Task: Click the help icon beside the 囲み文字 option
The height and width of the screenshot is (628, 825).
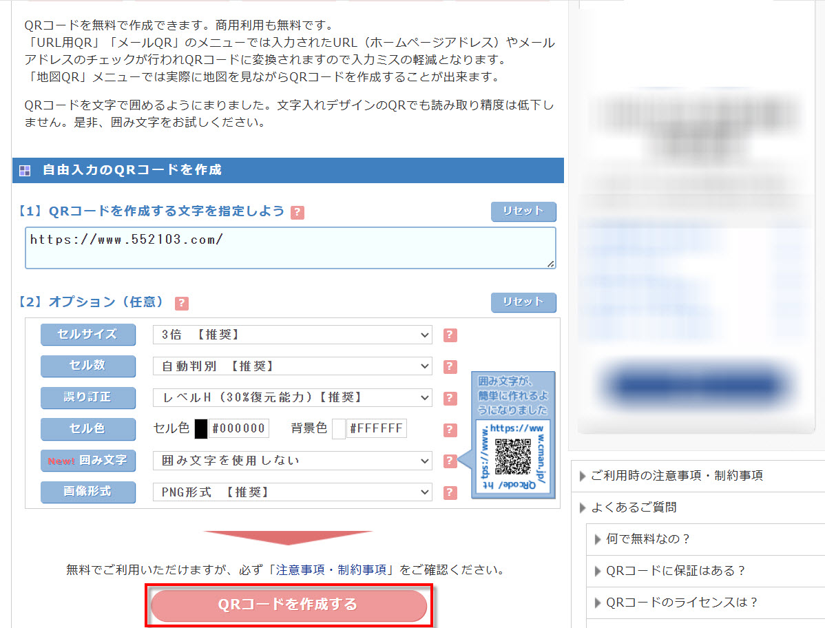Action: tap(450, 461)
